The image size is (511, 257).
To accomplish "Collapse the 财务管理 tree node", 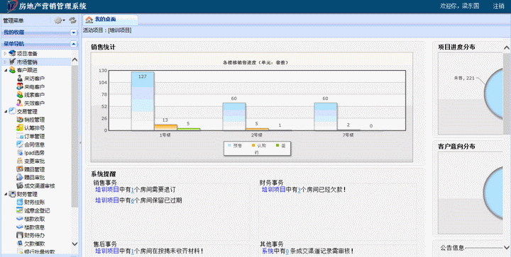I will click(6, 194).
